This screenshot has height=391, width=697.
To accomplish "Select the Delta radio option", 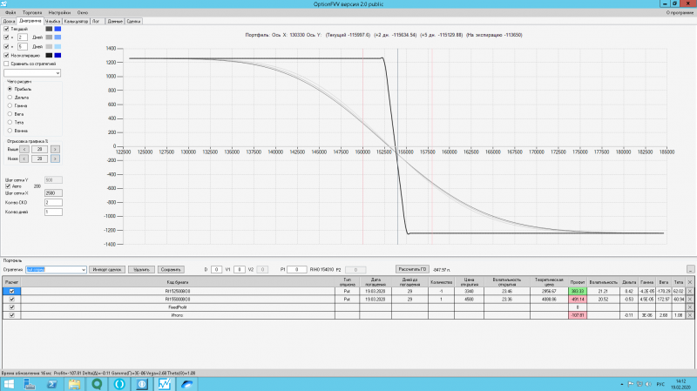I will (10, 98).
